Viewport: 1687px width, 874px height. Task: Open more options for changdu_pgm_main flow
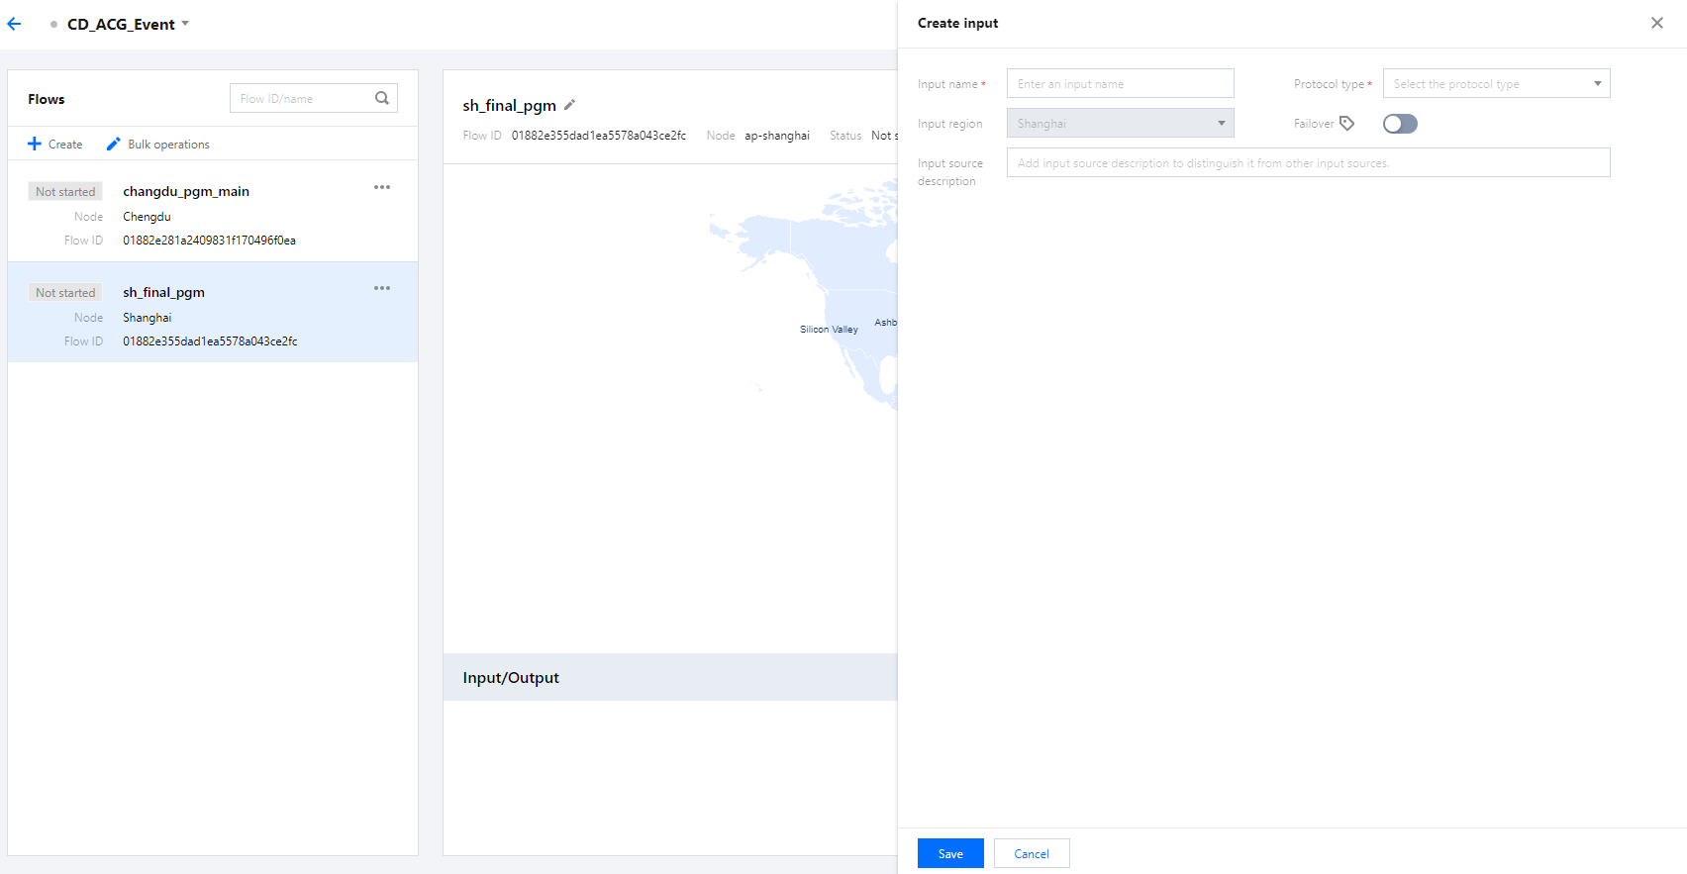(x=382, y=187)
